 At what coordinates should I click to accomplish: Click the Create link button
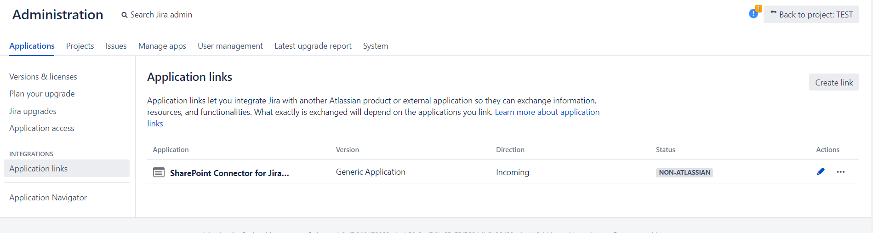pyautogui.click(x=833, y=83)
